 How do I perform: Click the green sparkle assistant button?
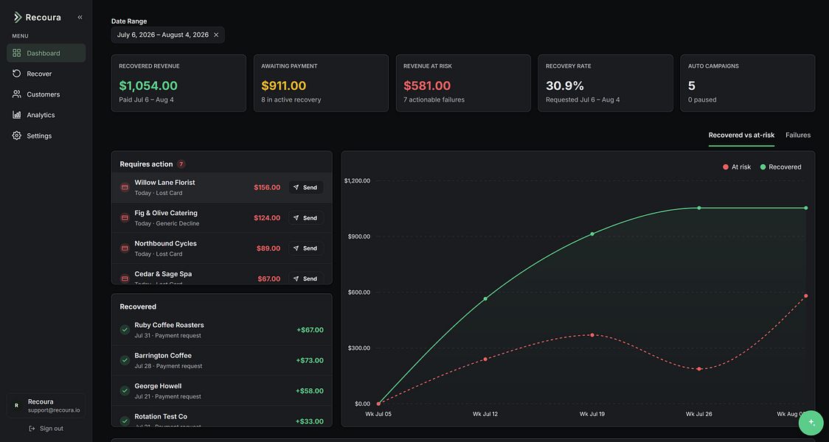[x=811, y=422]
